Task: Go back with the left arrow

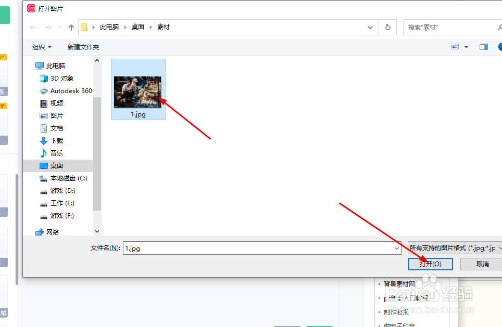Action: tap(33, 28)
